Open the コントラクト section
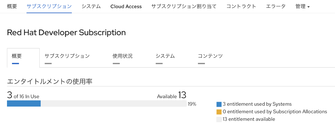Screen dimensions: 335x128 click(241, 6)
